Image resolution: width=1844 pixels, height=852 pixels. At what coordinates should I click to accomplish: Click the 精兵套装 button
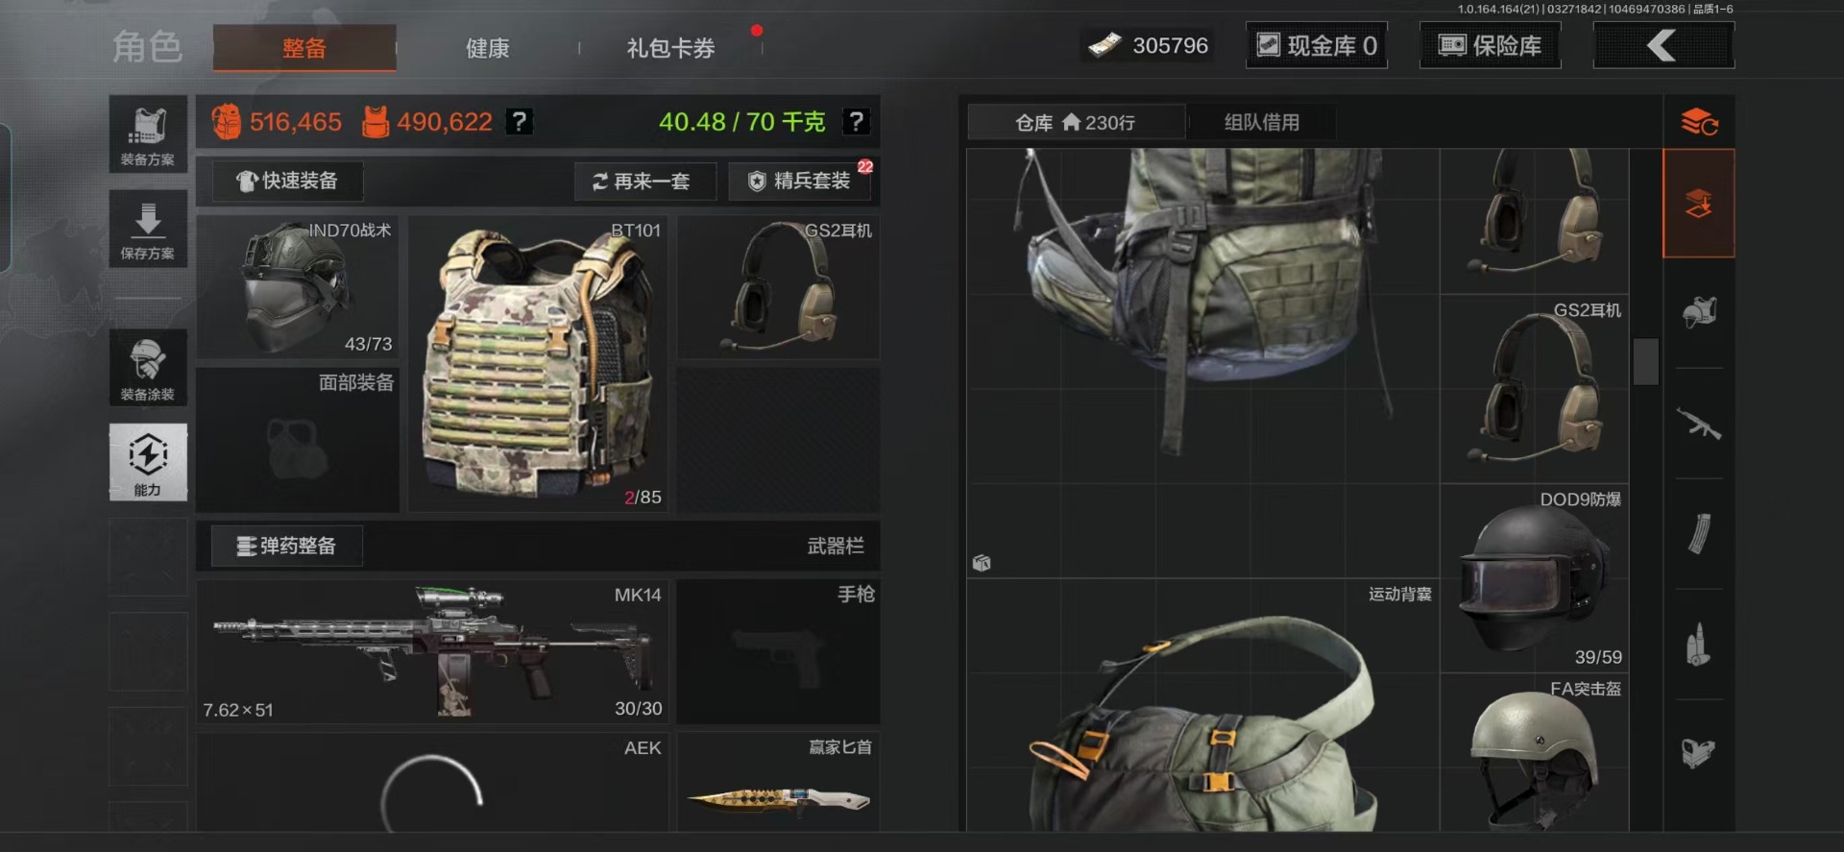(x=799, y=181)
